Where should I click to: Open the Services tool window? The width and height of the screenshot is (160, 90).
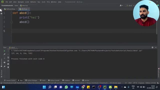pos(86,80)
